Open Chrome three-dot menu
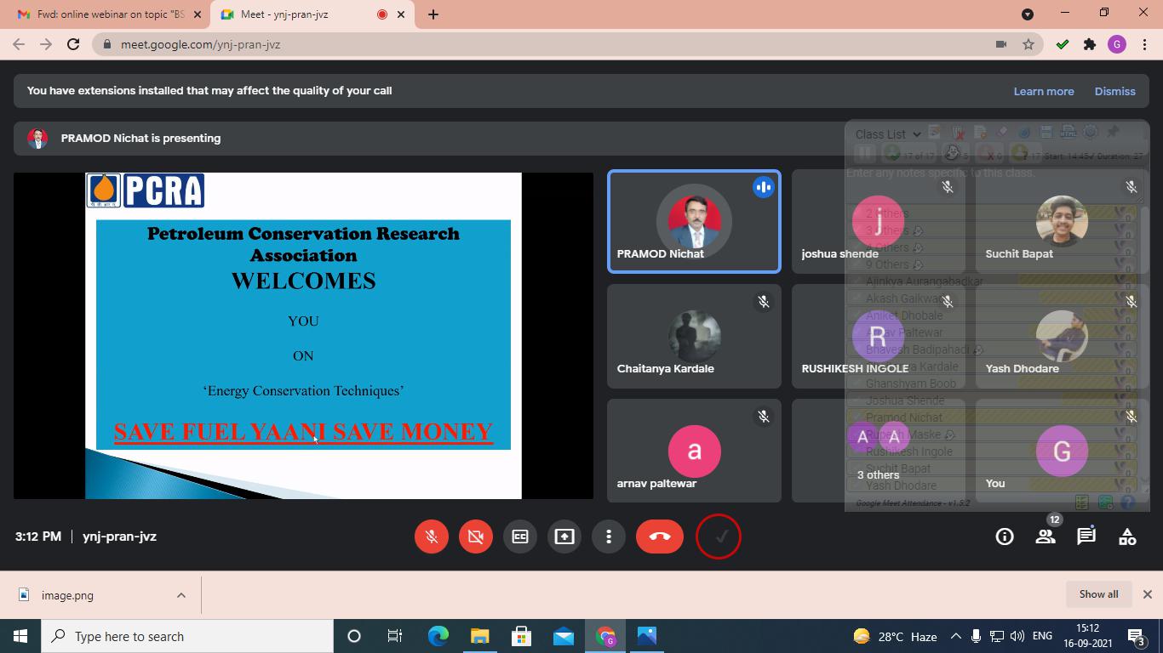Viewport: 1163px width, 653px height. pyautogui.click(x=1144, y=44)
